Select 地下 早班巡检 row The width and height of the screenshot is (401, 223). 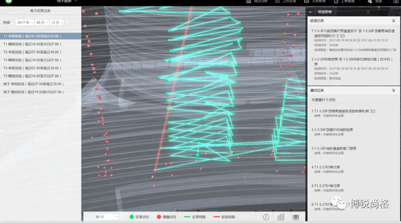40,84
